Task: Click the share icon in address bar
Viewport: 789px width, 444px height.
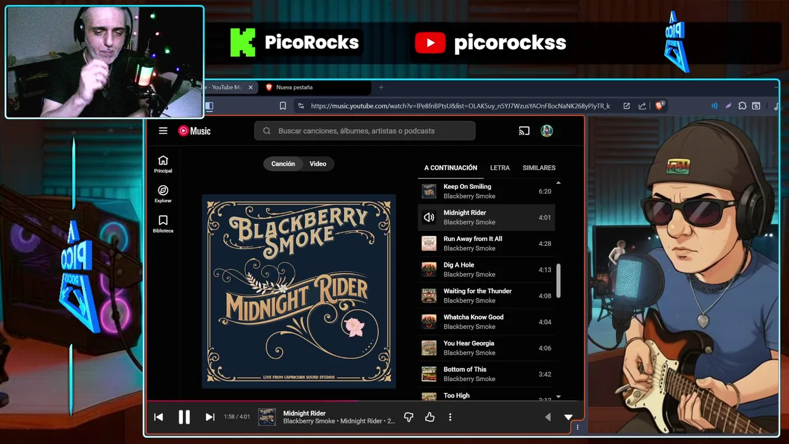Action: click(642, 106)
